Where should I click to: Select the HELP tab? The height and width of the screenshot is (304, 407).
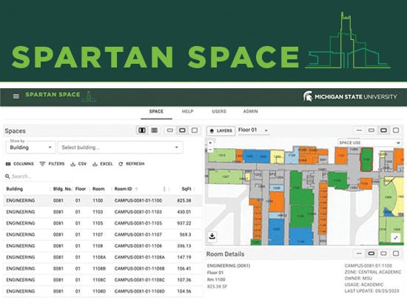click(188, 111)
